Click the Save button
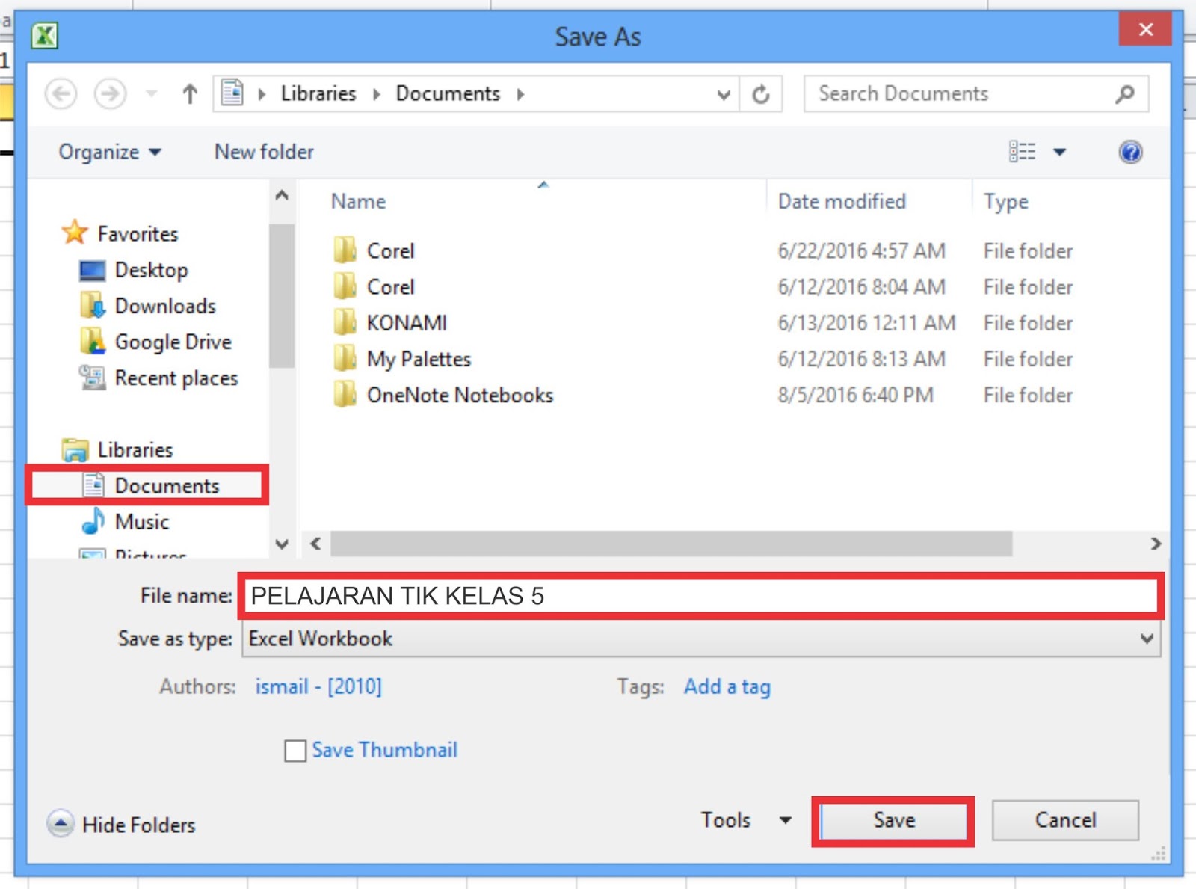Screen dimensions: 1196x889 pos(893,820)
